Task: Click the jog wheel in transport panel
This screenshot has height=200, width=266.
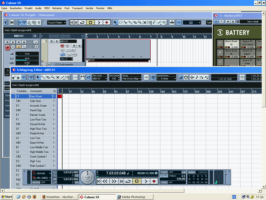Action: pyautogui.click(x=87, y=177)
